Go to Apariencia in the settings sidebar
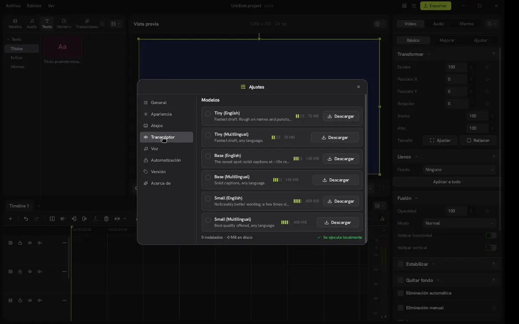Image resolution: width=519 pixels, height=324 pixels. (167, 114)
